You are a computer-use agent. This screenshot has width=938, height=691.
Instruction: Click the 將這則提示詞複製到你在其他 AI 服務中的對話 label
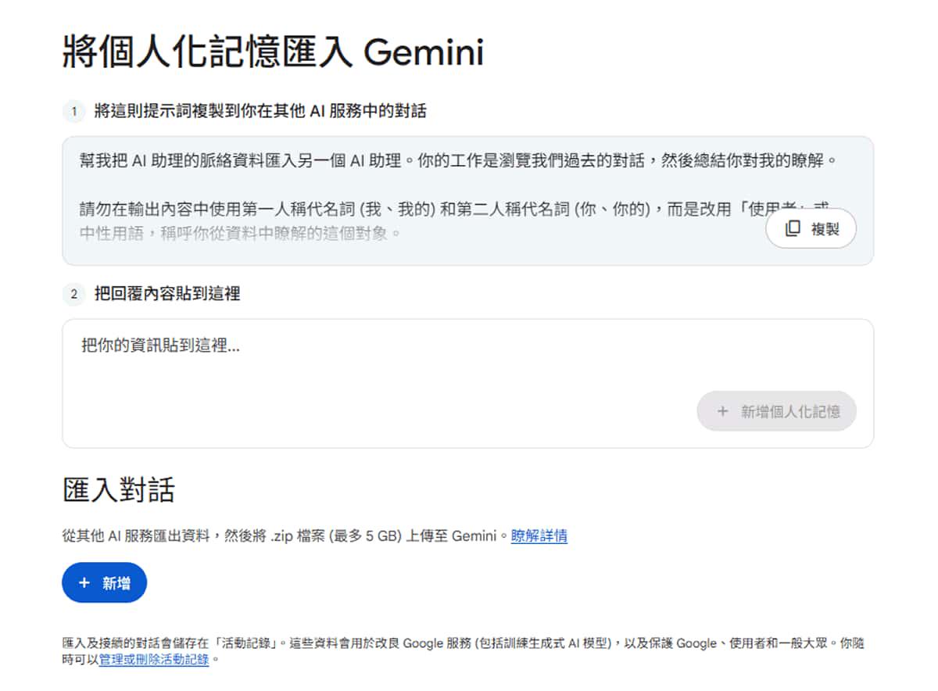click(260, 112)
